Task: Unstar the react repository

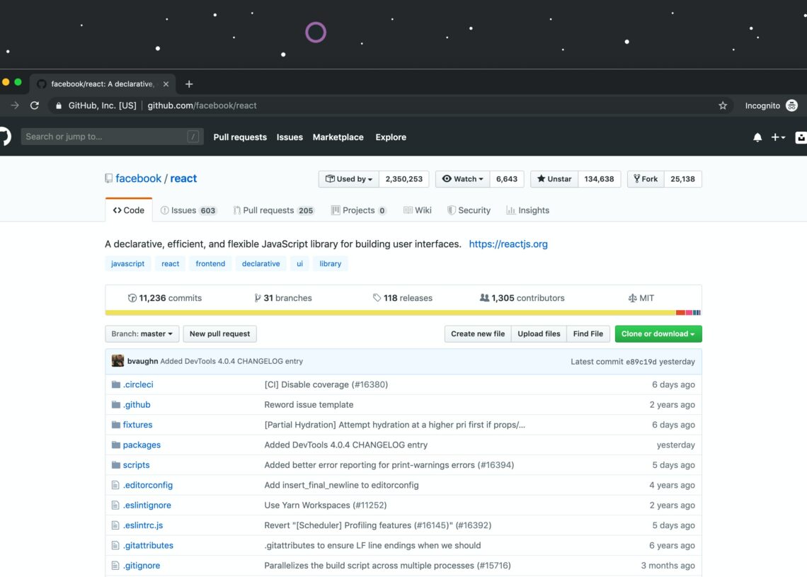Action: [x=554, y=179]
